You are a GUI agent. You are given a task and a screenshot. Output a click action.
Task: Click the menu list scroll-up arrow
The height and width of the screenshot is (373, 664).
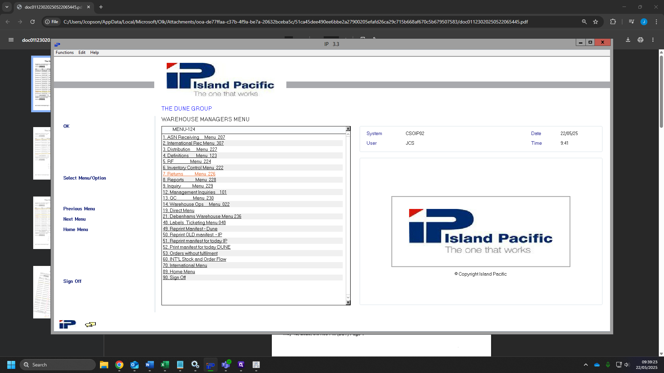348,134
